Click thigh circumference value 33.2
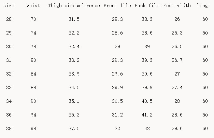214x138 pixels. (74, 60)
